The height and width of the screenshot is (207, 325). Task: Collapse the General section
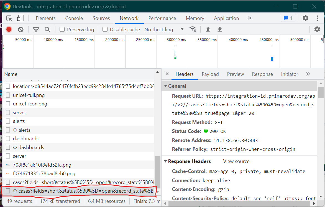point(166,86)
